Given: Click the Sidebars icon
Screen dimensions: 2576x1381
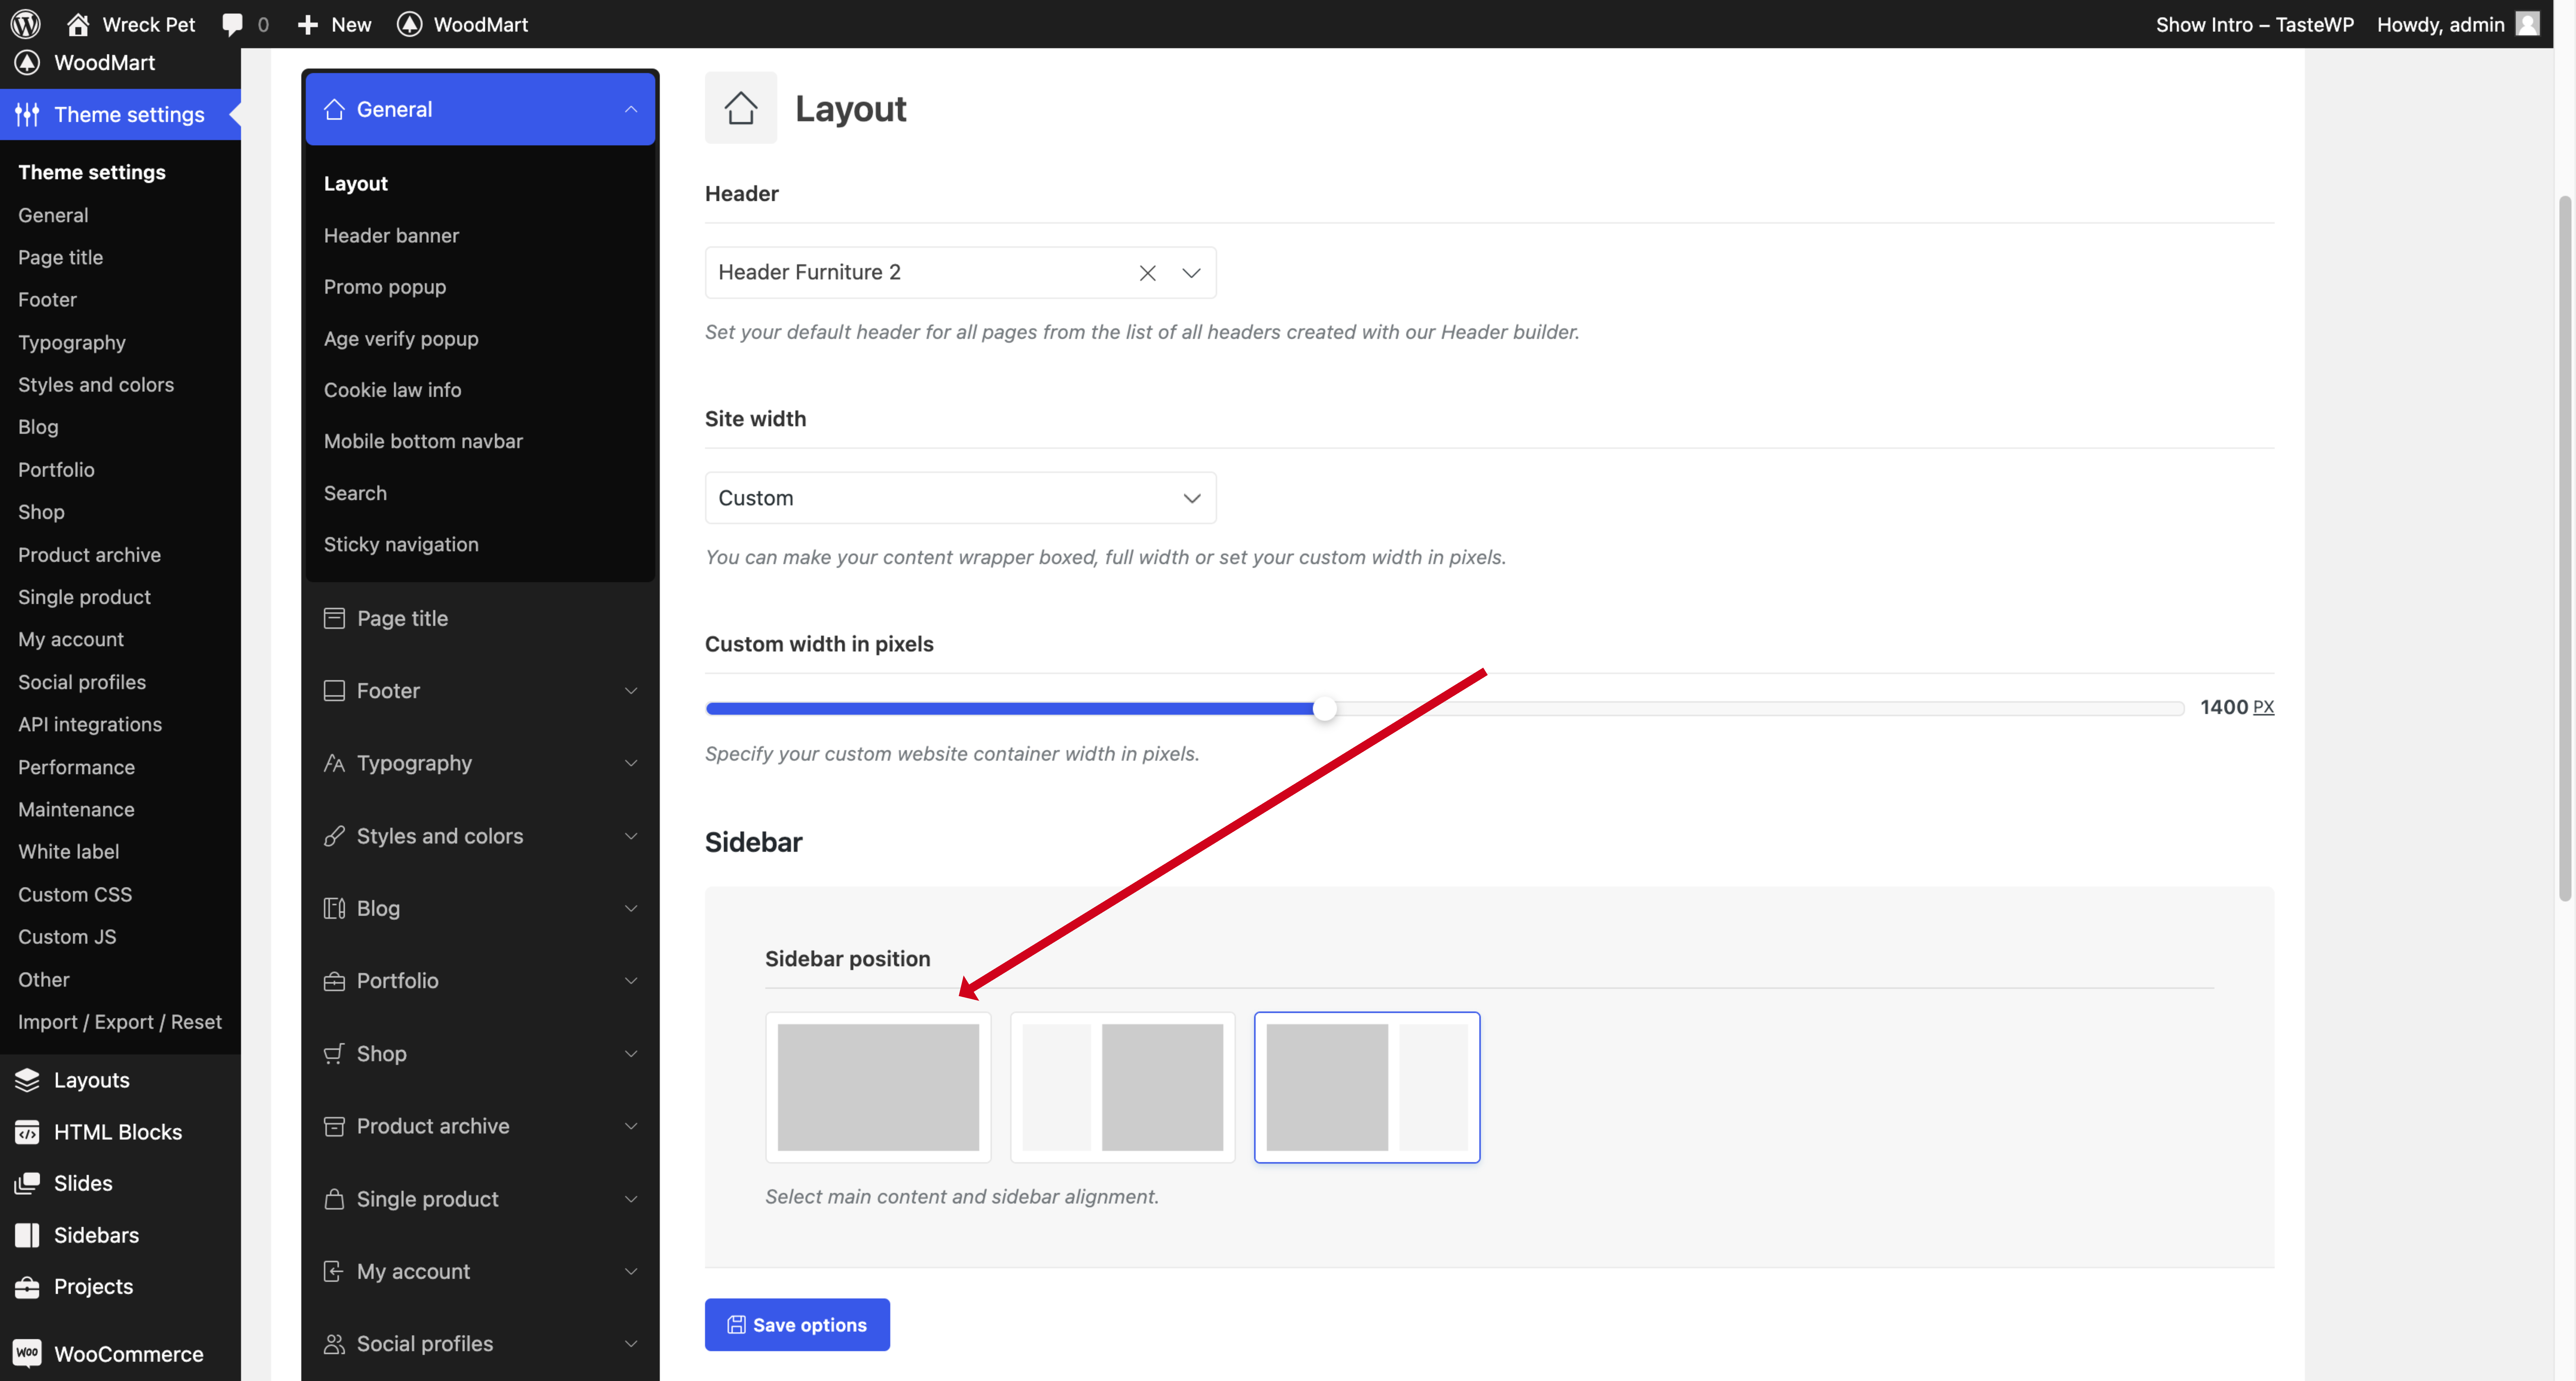Looking at the screenshot, I should pos(27,1235).
